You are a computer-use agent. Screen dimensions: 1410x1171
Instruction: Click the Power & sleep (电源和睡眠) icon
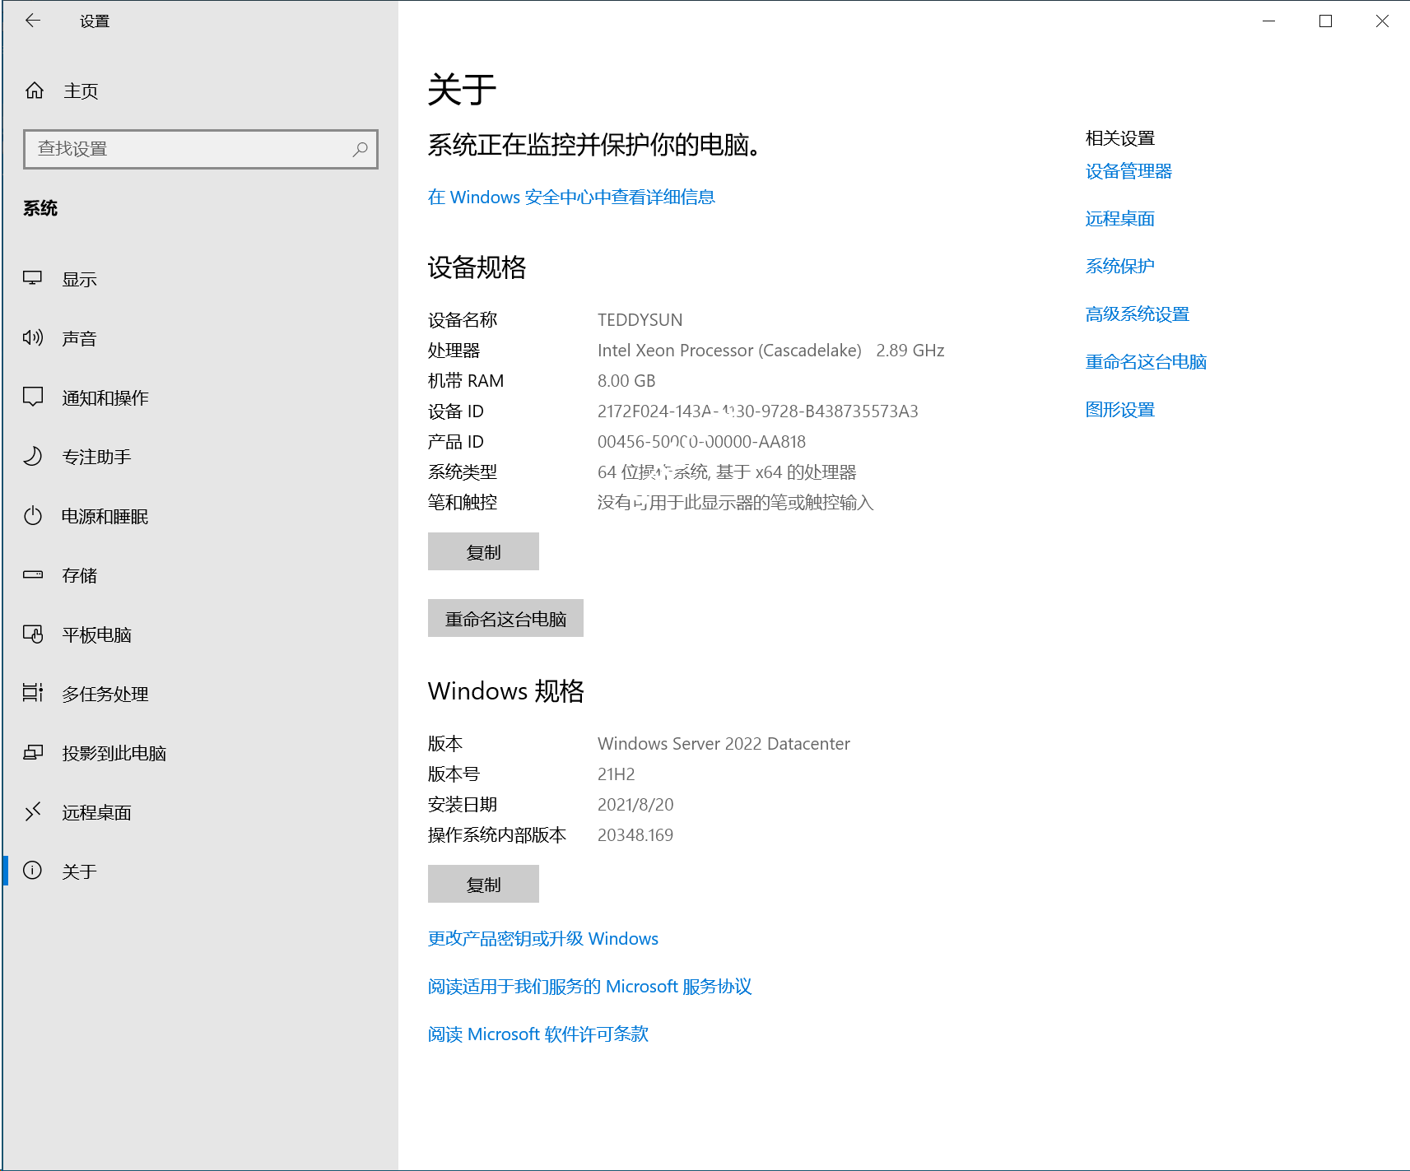pos(33,516)
